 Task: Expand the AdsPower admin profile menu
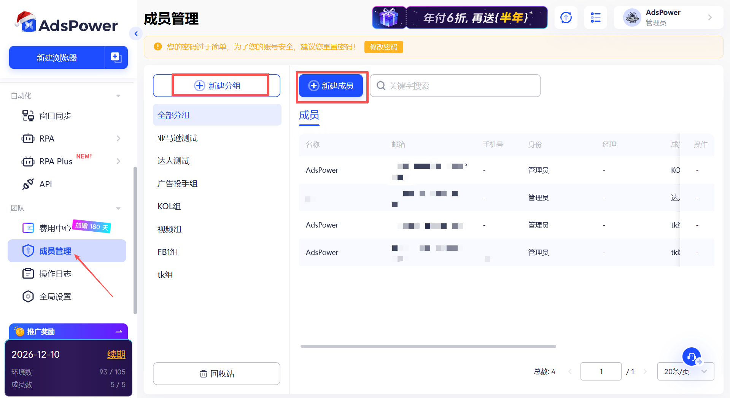click(709, 18)
